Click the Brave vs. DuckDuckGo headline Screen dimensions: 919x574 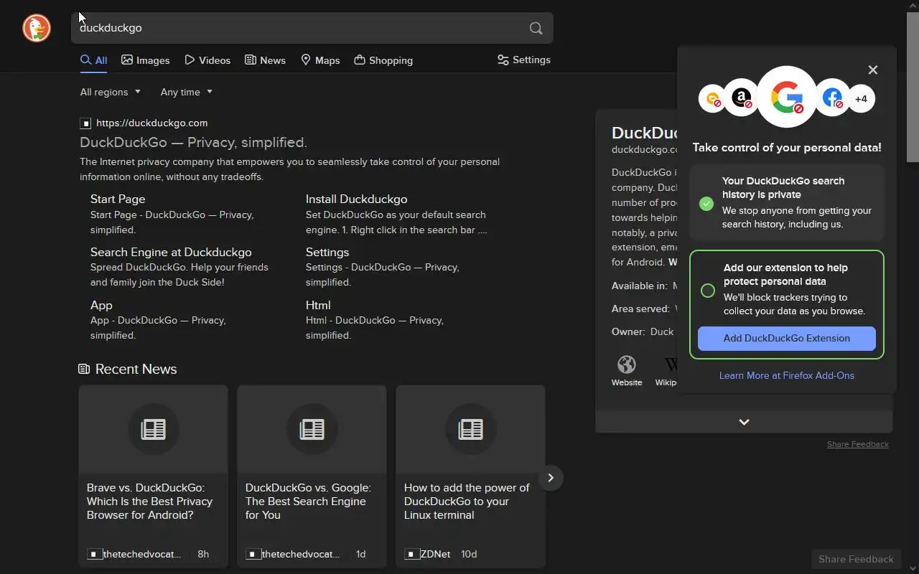click(149, 501)
